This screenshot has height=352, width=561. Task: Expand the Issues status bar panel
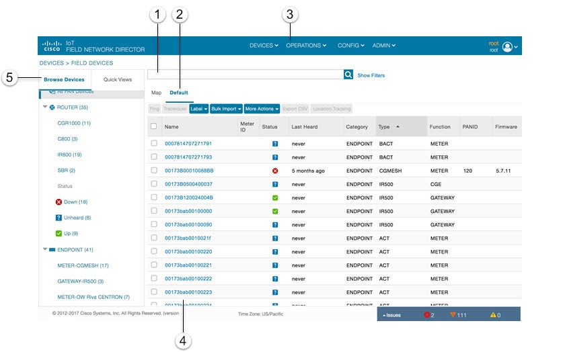391,315
